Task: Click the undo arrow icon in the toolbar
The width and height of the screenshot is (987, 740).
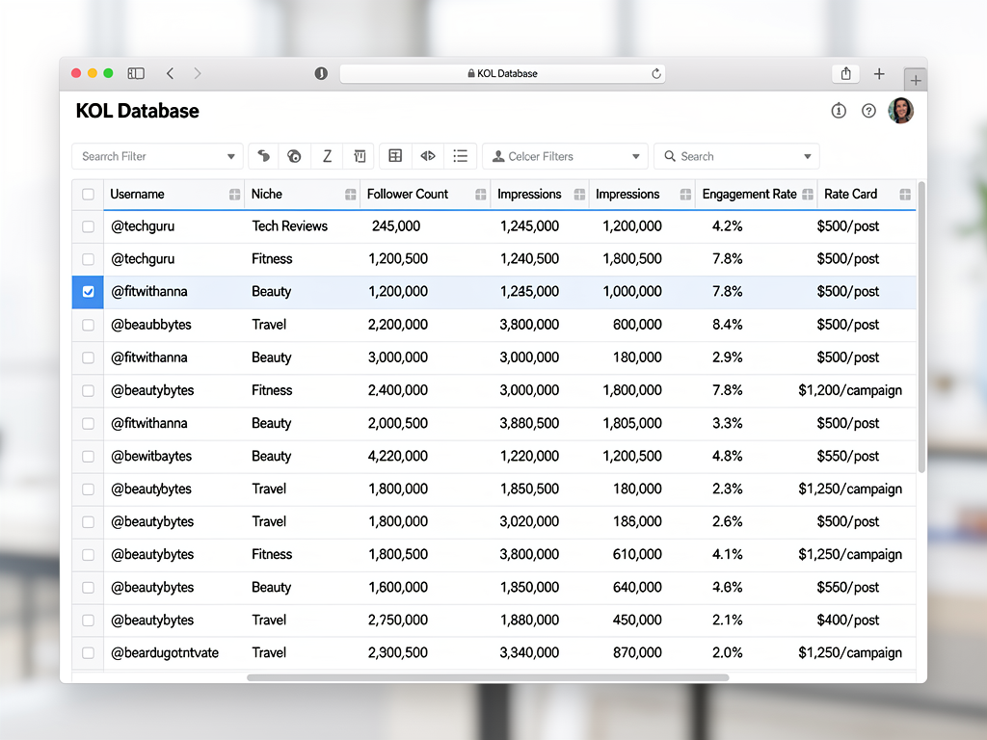Action: (262, 155)
